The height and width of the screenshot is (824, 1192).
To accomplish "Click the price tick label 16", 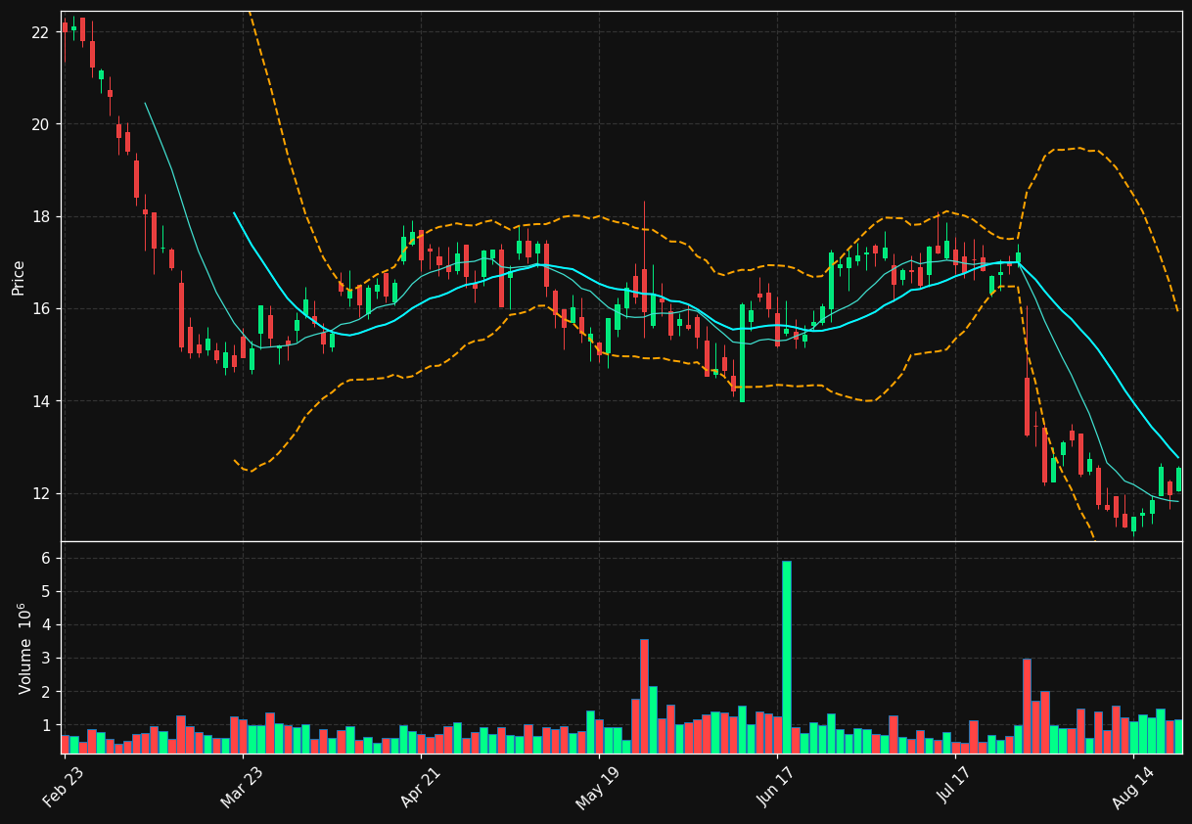I will tap(40, 308).
